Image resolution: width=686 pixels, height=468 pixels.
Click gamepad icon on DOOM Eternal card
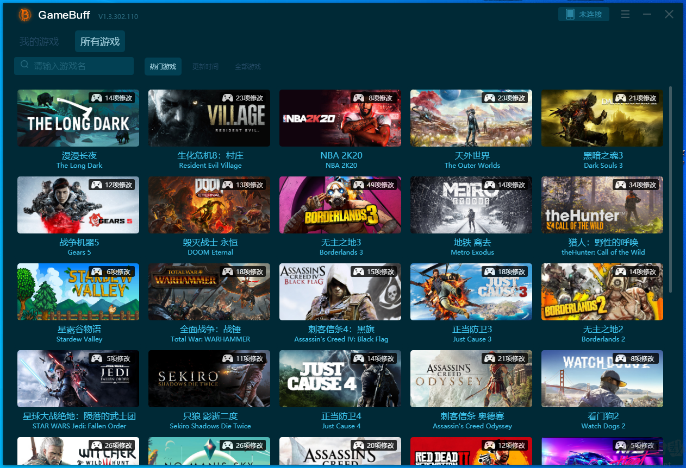click(x=227, y=185)
